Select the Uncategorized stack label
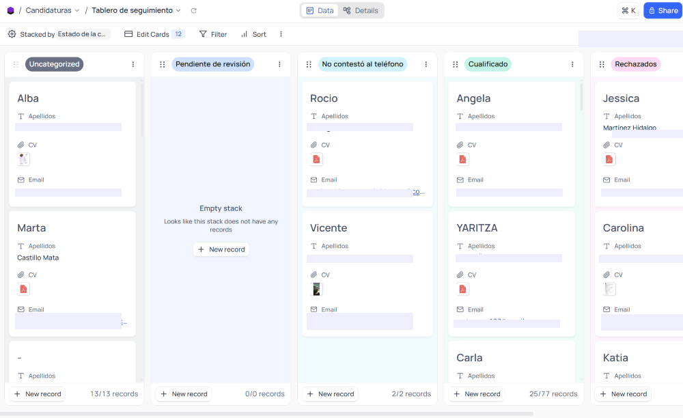The width and height of the screenshot is (683, 418). 55,64
